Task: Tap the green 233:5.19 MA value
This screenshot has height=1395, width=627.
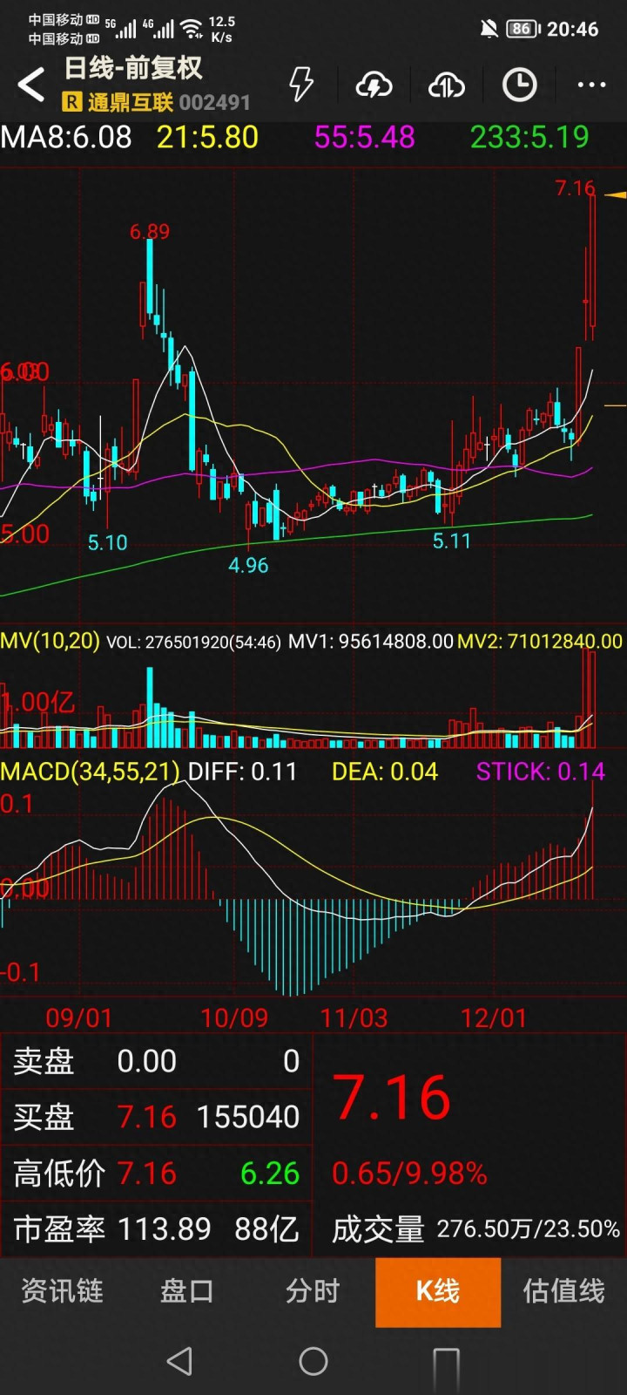Action: pos(529,137)
